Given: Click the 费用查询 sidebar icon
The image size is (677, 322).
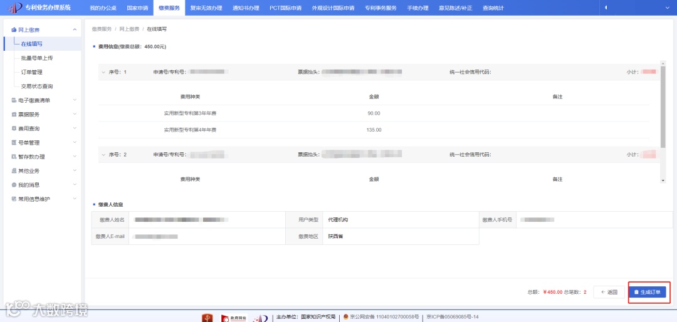Looking at the screenshot, I should click(14, 128).
